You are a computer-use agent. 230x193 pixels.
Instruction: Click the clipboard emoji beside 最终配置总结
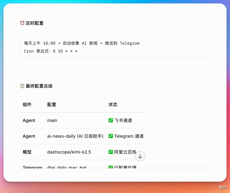22,86
